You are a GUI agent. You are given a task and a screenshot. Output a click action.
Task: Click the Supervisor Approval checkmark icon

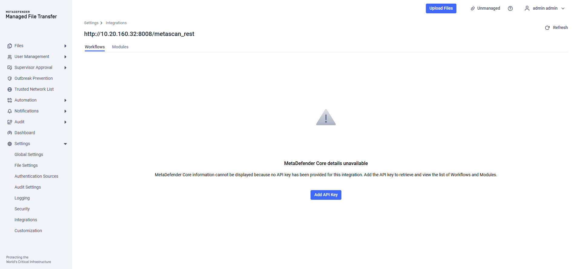10,68
